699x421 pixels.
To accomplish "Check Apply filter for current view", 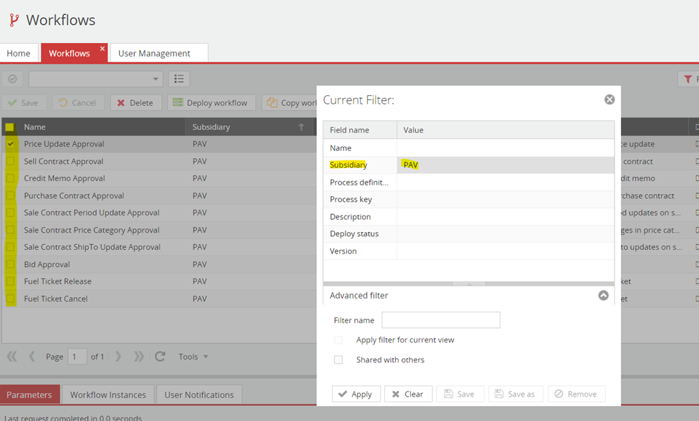I will 338,340.
